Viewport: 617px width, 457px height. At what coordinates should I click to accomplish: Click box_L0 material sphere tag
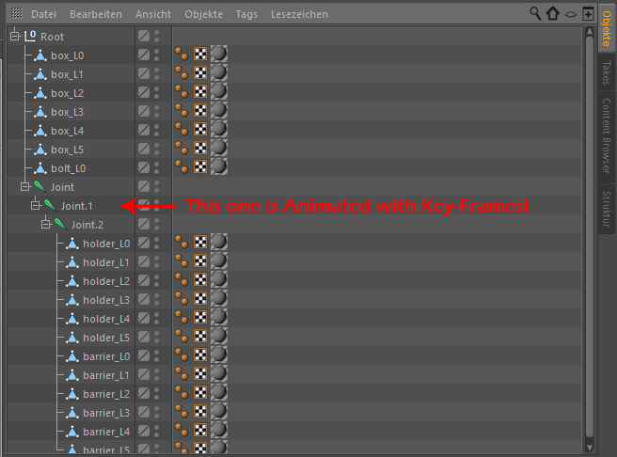click(219, 54)
